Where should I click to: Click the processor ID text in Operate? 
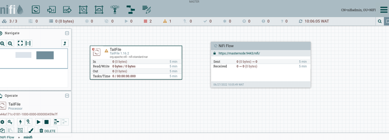[x=28, y=114]
